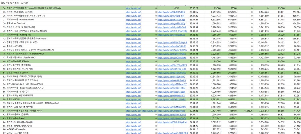Open the first youtu.be link in SYZYGY row
The width and height of the screenshot is (301, 134).
[x=133, y=92]
